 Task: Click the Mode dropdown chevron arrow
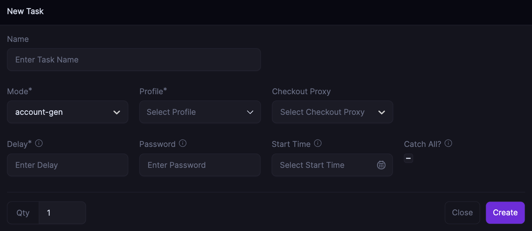tap(117, 112)
